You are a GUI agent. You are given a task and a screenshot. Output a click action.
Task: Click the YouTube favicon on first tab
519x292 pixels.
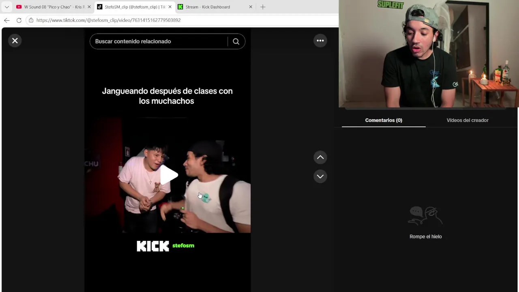pyautogui.click(x=19, y=7)
